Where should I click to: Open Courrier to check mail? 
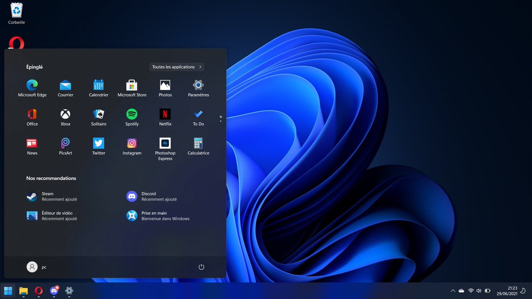(65, 85)
